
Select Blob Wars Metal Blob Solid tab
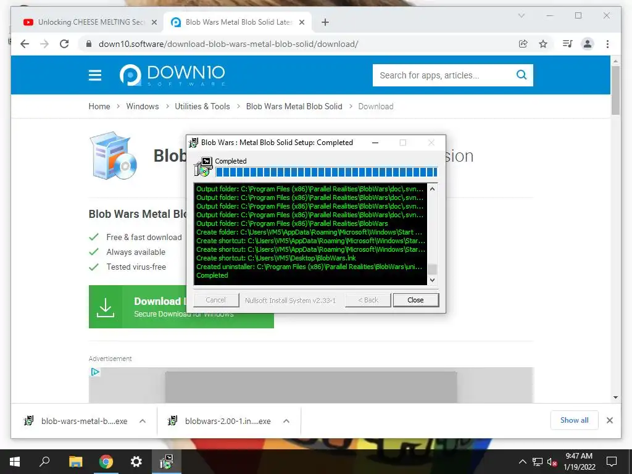click(x=239, y=22)
